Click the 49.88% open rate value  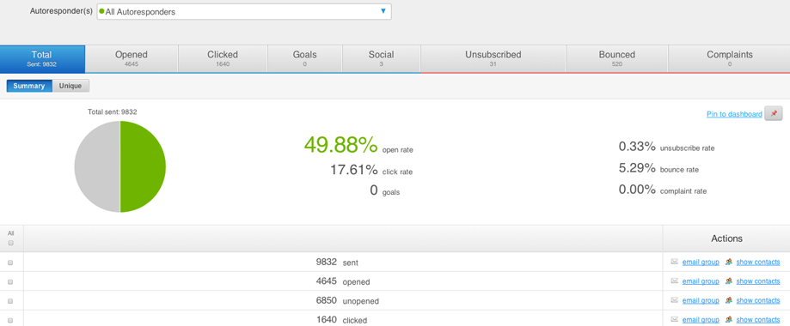pyautogui.click(x=340, y=145)
